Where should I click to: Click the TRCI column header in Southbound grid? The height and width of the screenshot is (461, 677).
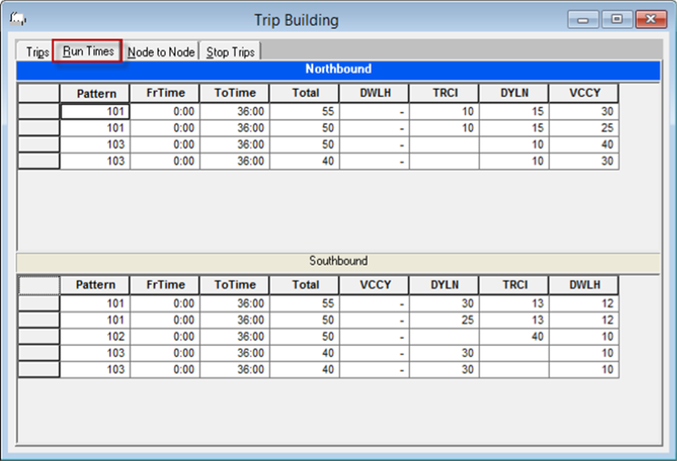515,285
